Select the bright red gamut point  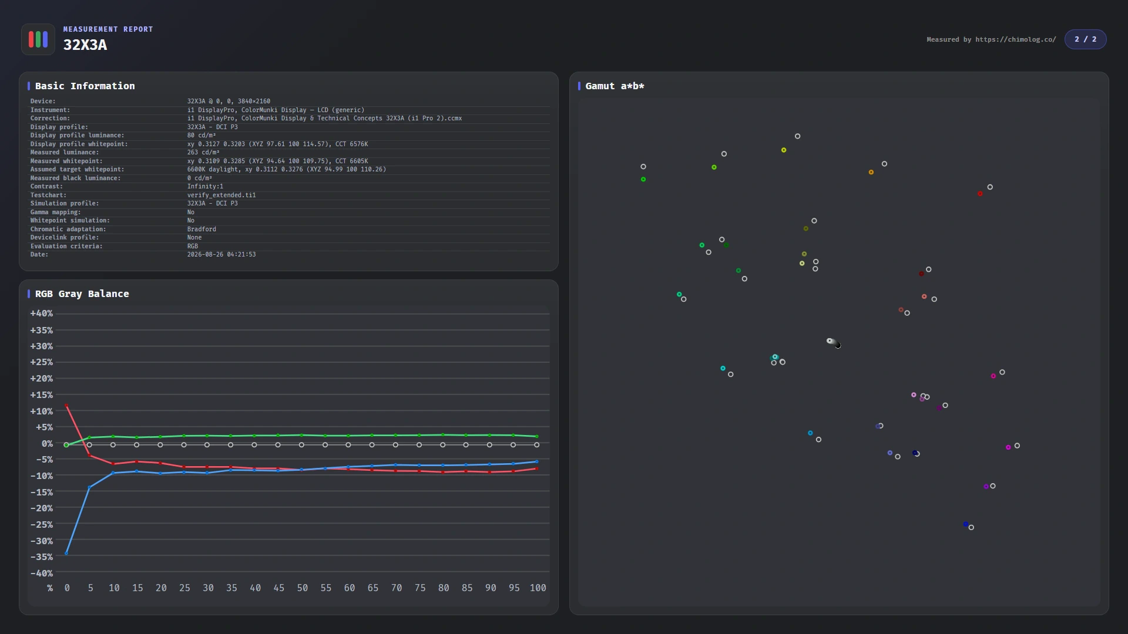(980, 194)
